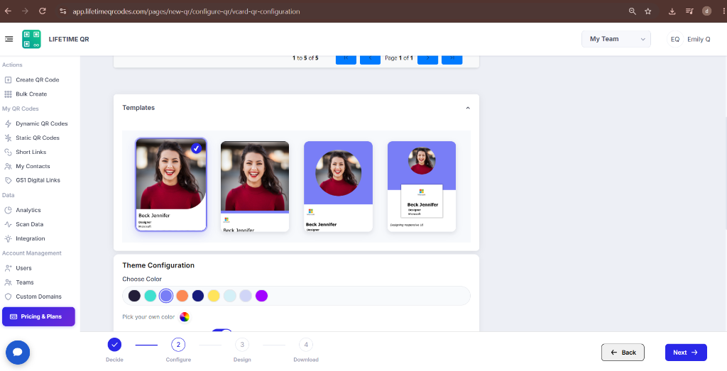Image resolution: width=727 pixels, height=371 pixels.
Task: Select the dark blue color swatch
Action: click(x=198, y=296)
